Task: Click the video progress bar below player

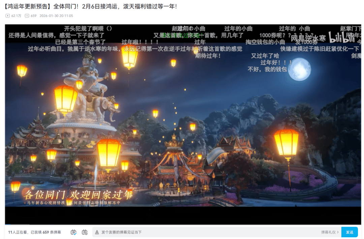Action: [183, 224]
